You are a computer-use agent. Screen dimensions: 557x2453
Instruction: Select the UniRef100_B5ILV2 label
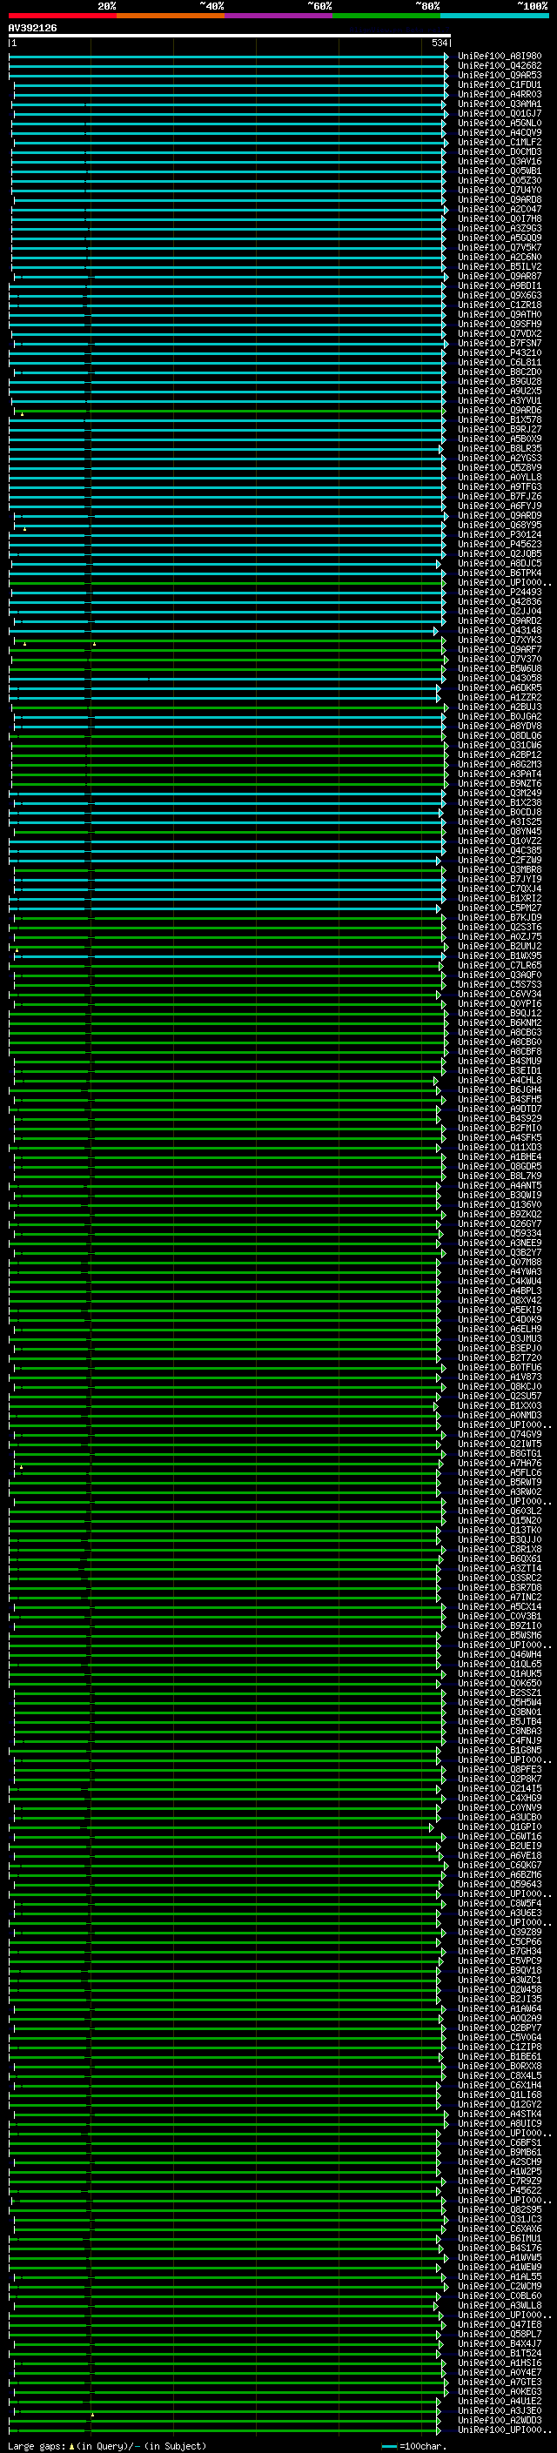click(x=499, y=266)
